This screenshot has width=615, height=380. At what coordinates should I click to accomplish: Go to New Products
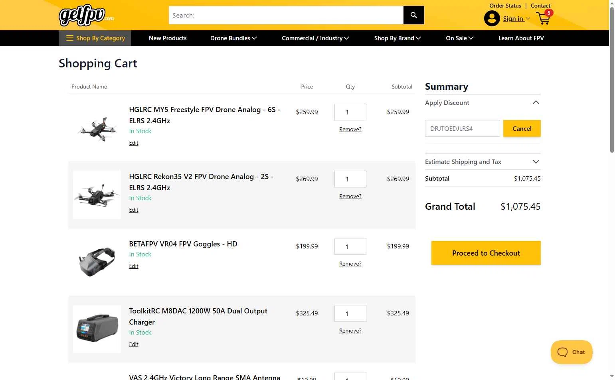(x=168, y=38)
